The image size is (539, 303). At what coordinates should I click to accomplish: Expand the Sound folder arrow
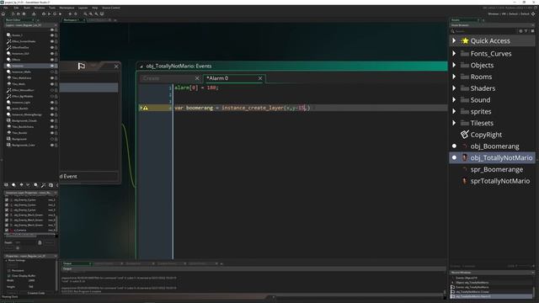pos(454,99)
